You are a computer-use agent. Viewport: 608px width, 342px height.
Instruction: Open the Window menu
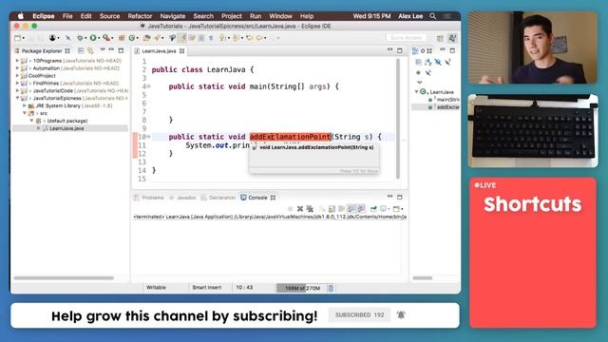280,16
